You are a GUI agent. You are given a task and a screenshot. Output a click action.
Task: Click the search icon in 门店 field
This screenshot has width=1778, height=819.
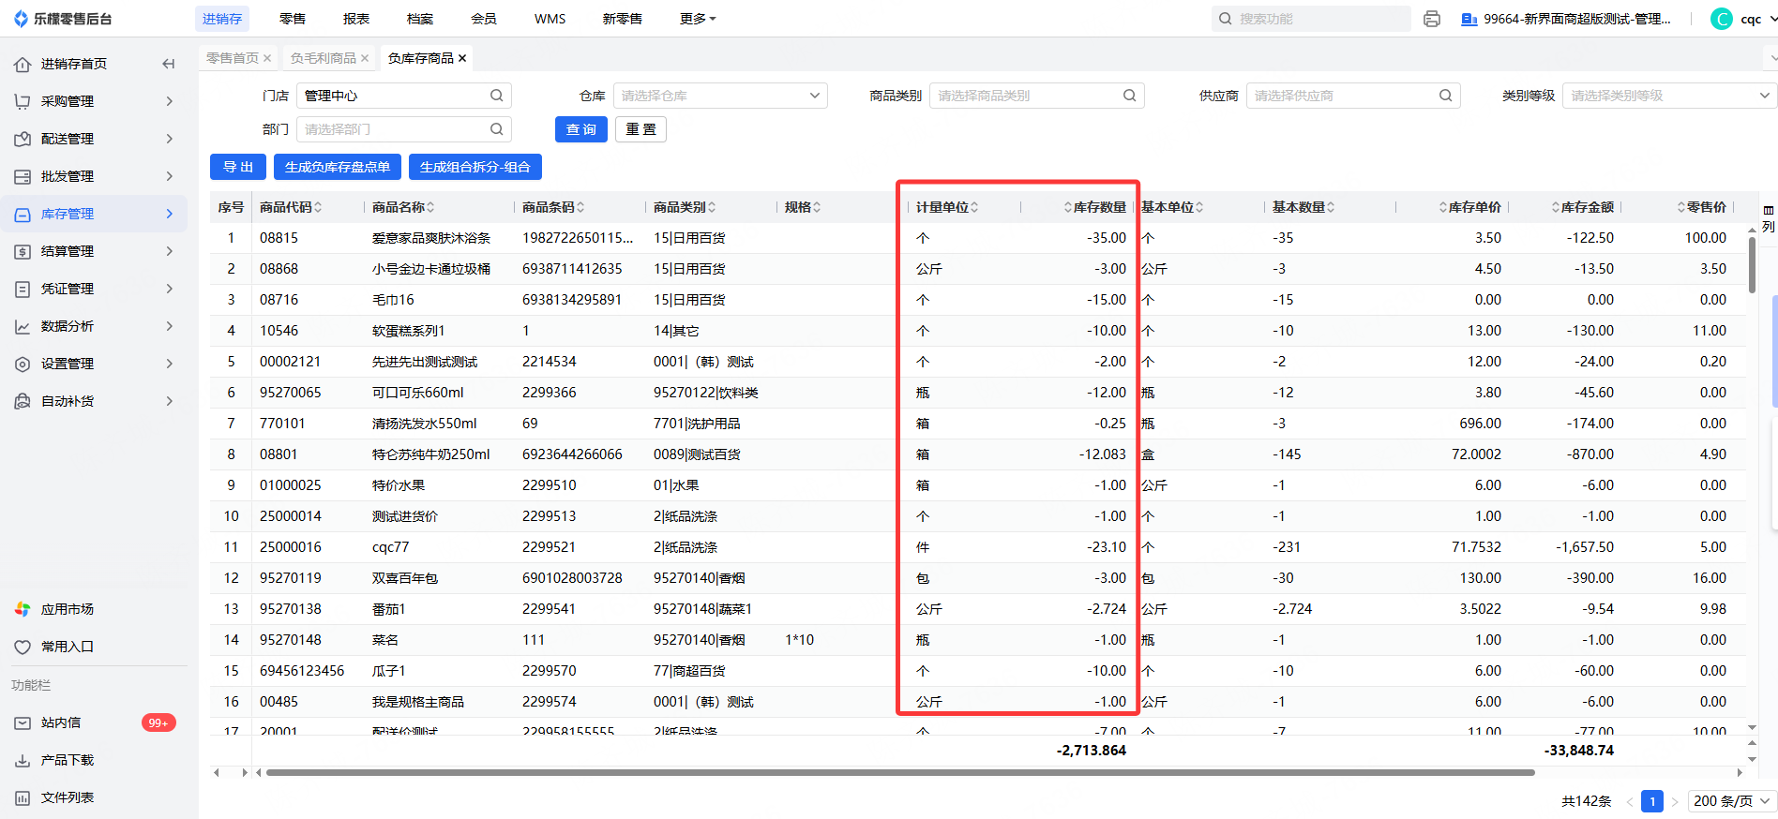pyautogui.click(x=496, y=96)
